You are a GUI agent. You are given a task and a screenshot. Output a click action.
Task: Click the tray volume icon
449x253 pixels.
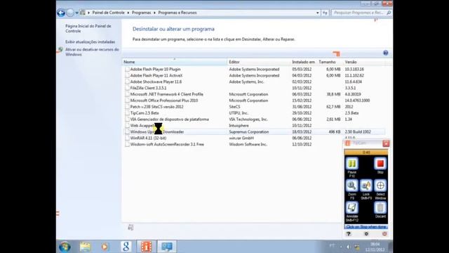348,247
